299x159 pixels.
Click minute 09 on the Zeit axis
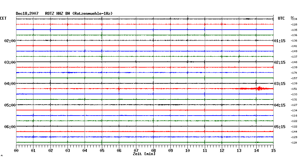(x=170, y=150)
